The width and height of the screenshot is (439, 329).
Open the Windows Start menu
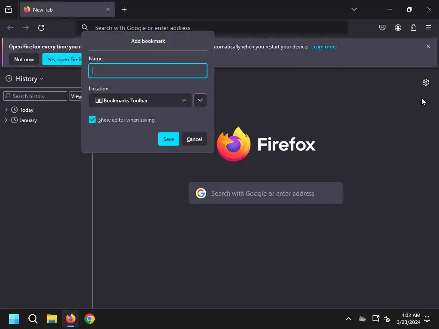pos(14,319)
